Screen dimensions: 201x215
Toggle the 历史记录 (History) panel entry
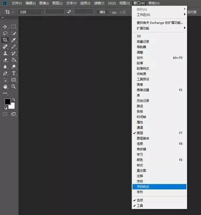[159, 101]
